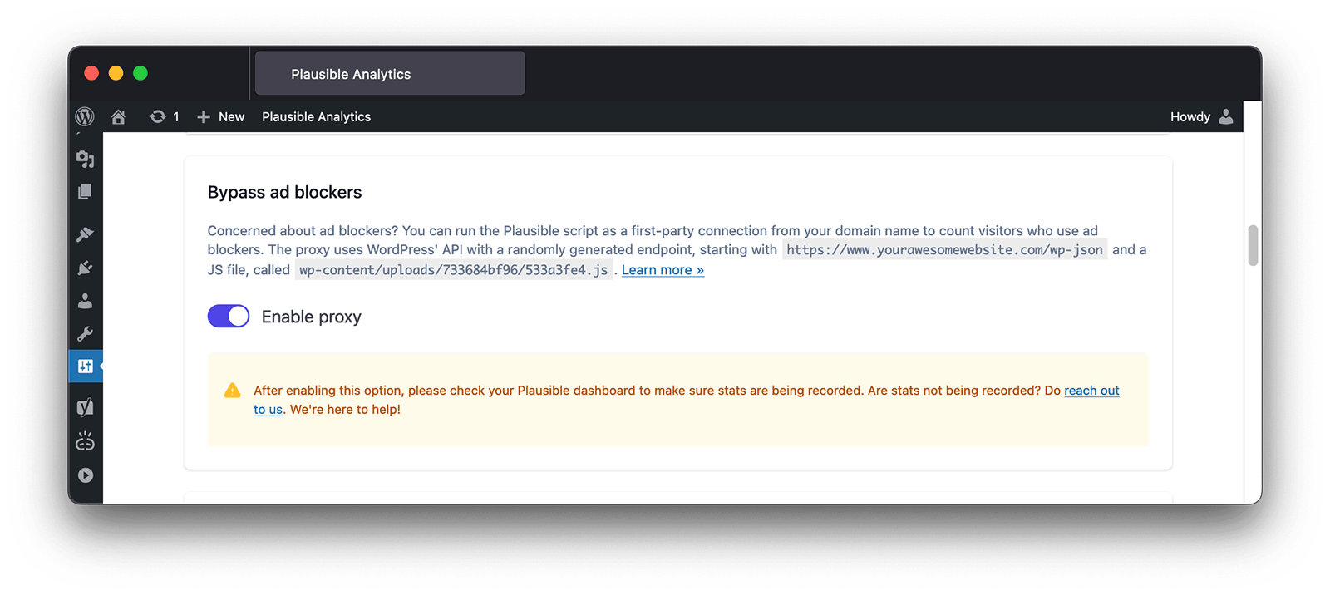Select the Plausible Analytics admin bar menu
The image size is (1330, 595).
pos(316,116)
